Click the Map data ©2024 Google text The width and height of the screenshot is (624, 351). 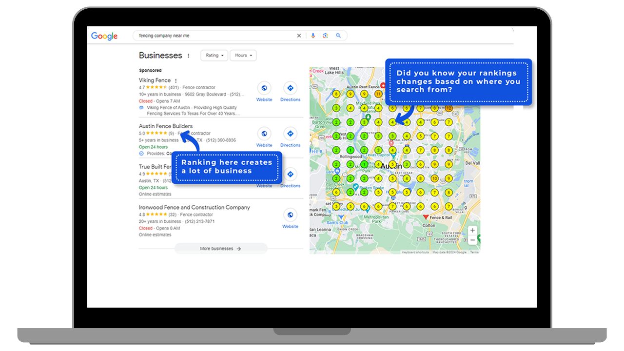click(449, 252)
